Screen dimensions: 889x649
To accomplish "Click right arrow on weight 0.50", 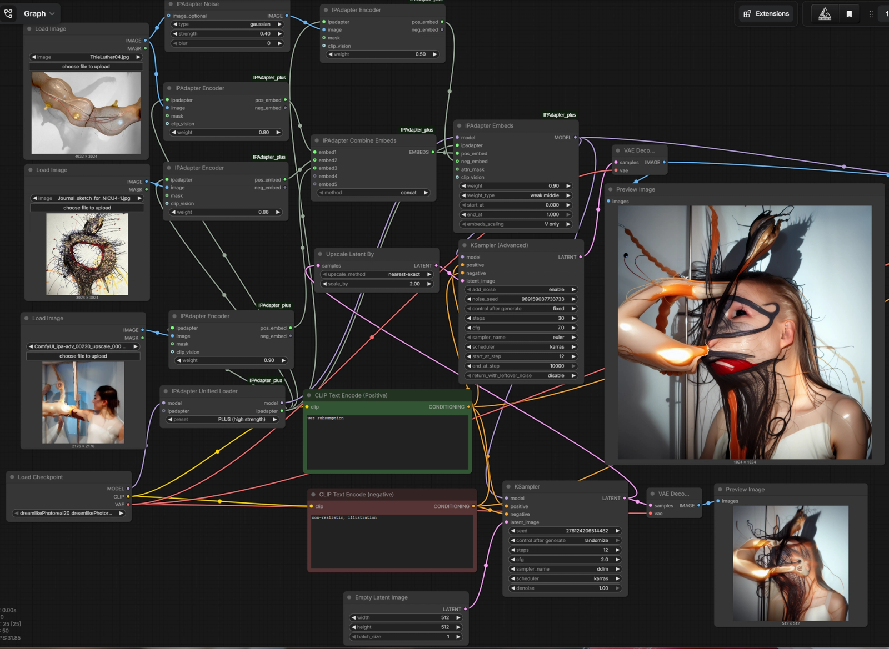I will click(x=435, y=54).
